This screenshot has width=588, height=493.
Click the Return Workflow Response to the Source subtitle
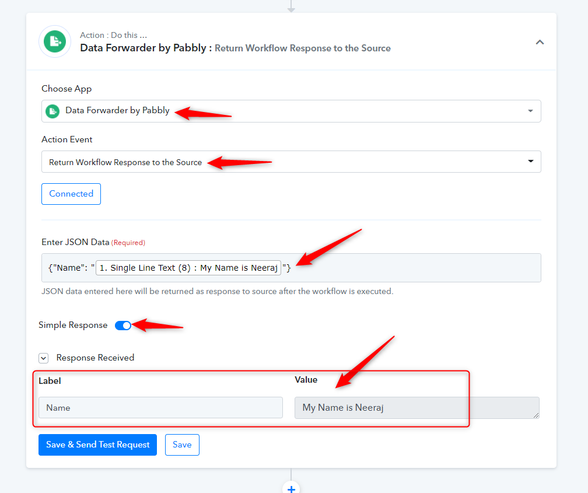(x=303, y=48)
